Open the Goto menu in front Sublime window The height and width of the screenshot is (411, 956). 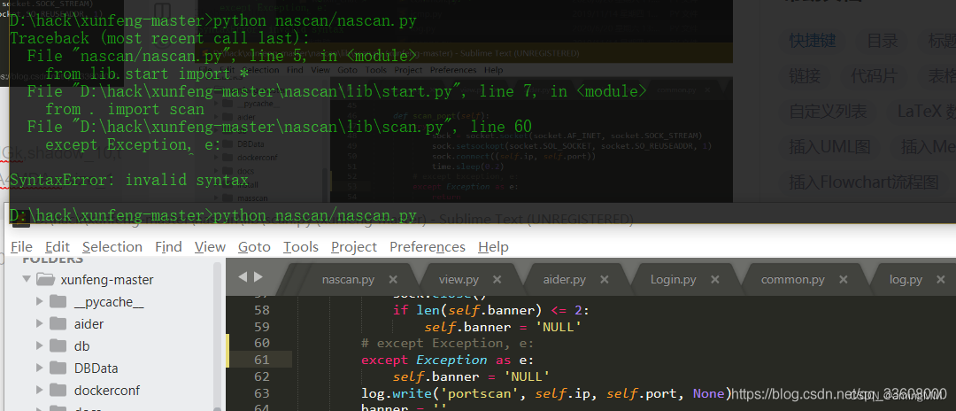coord(254,247)
